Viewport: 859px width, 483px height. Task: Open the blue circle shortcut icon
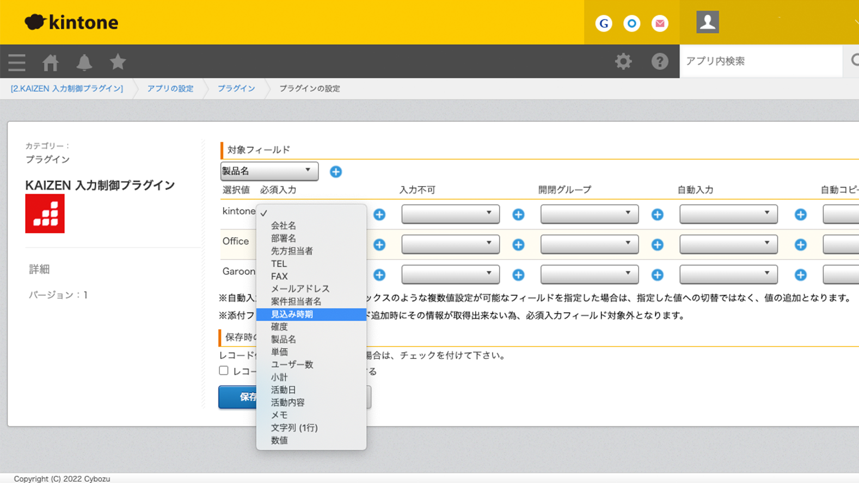pyautogui.click(x=631, y=23)
